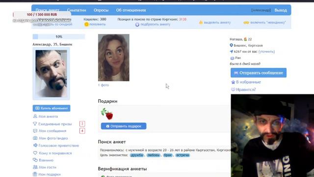The width and height of the screenshot is (314, 177).
Task: Open Ежедневные призы in sidebar
Action: pos(55,124)
